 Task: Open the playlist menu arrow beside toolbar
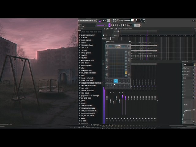103,29
